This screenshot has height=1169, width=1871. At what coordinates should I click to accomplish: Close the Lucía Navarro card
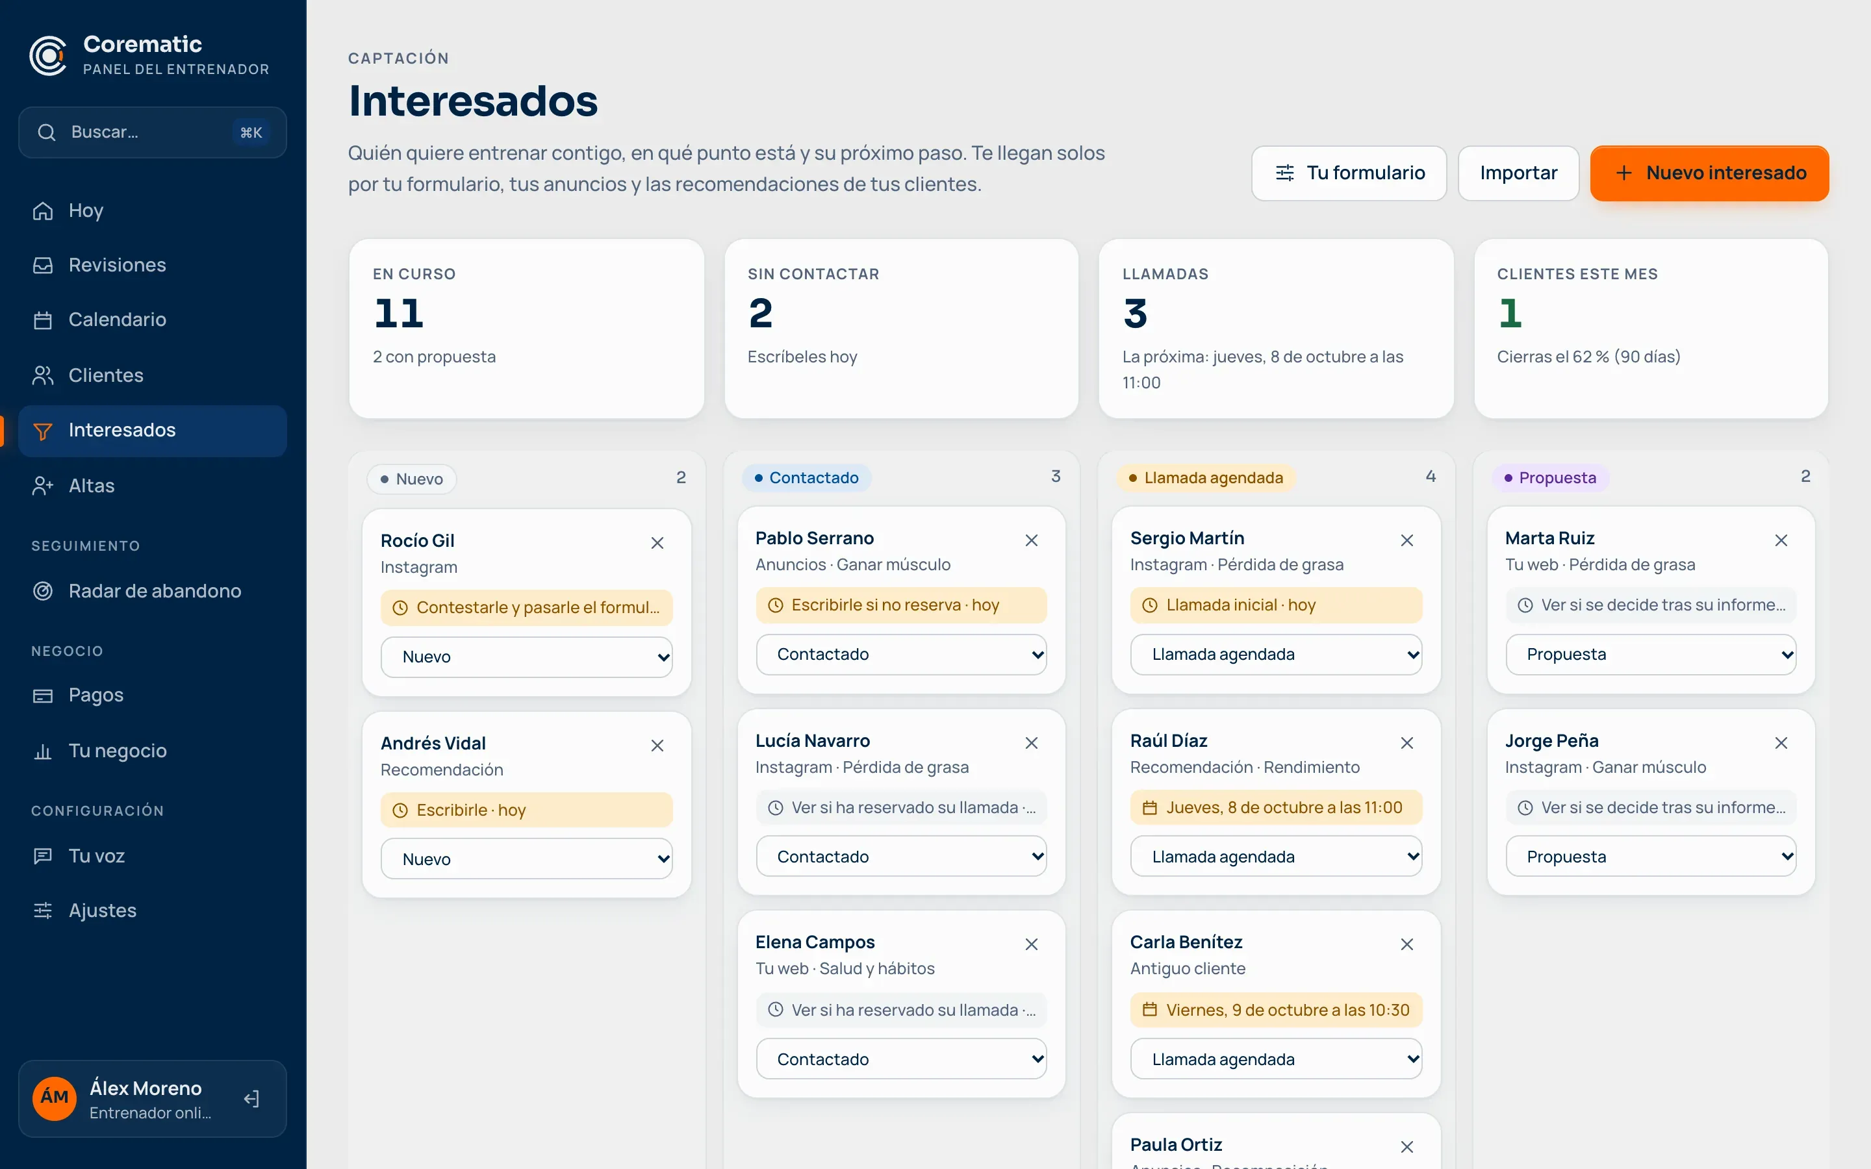pyautogui.click(x=1032, y=743)
